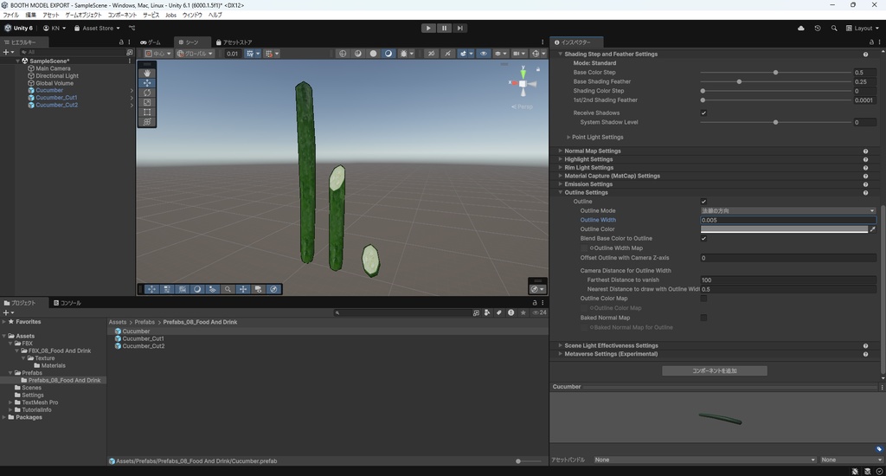Select the Rotate tool in scene view

(147, 93)
